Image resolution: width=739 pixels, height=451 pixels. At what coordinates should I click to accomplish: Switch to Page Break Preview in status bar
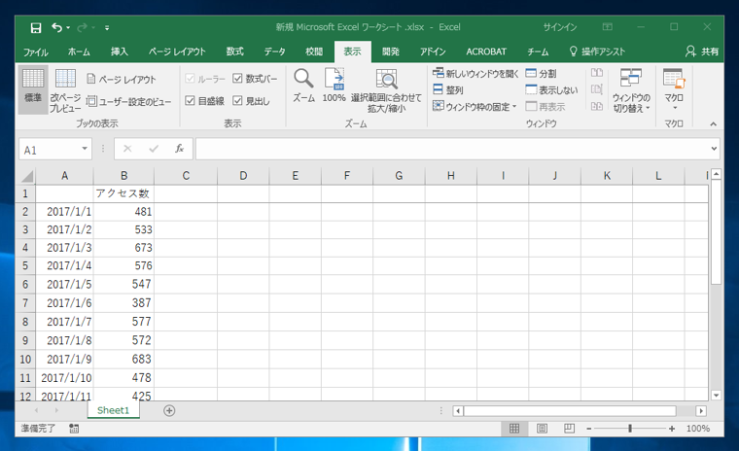point(570,429)
